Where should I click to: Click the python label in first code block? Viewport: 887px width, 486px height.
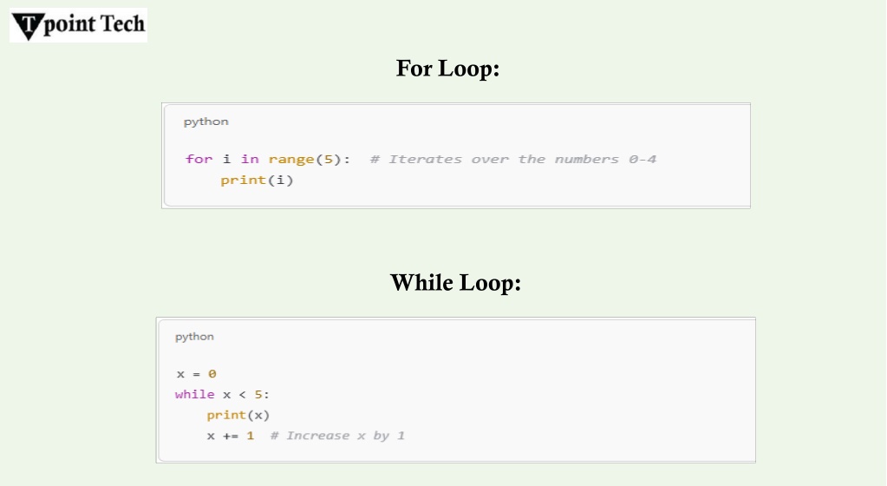coord(205,121)
